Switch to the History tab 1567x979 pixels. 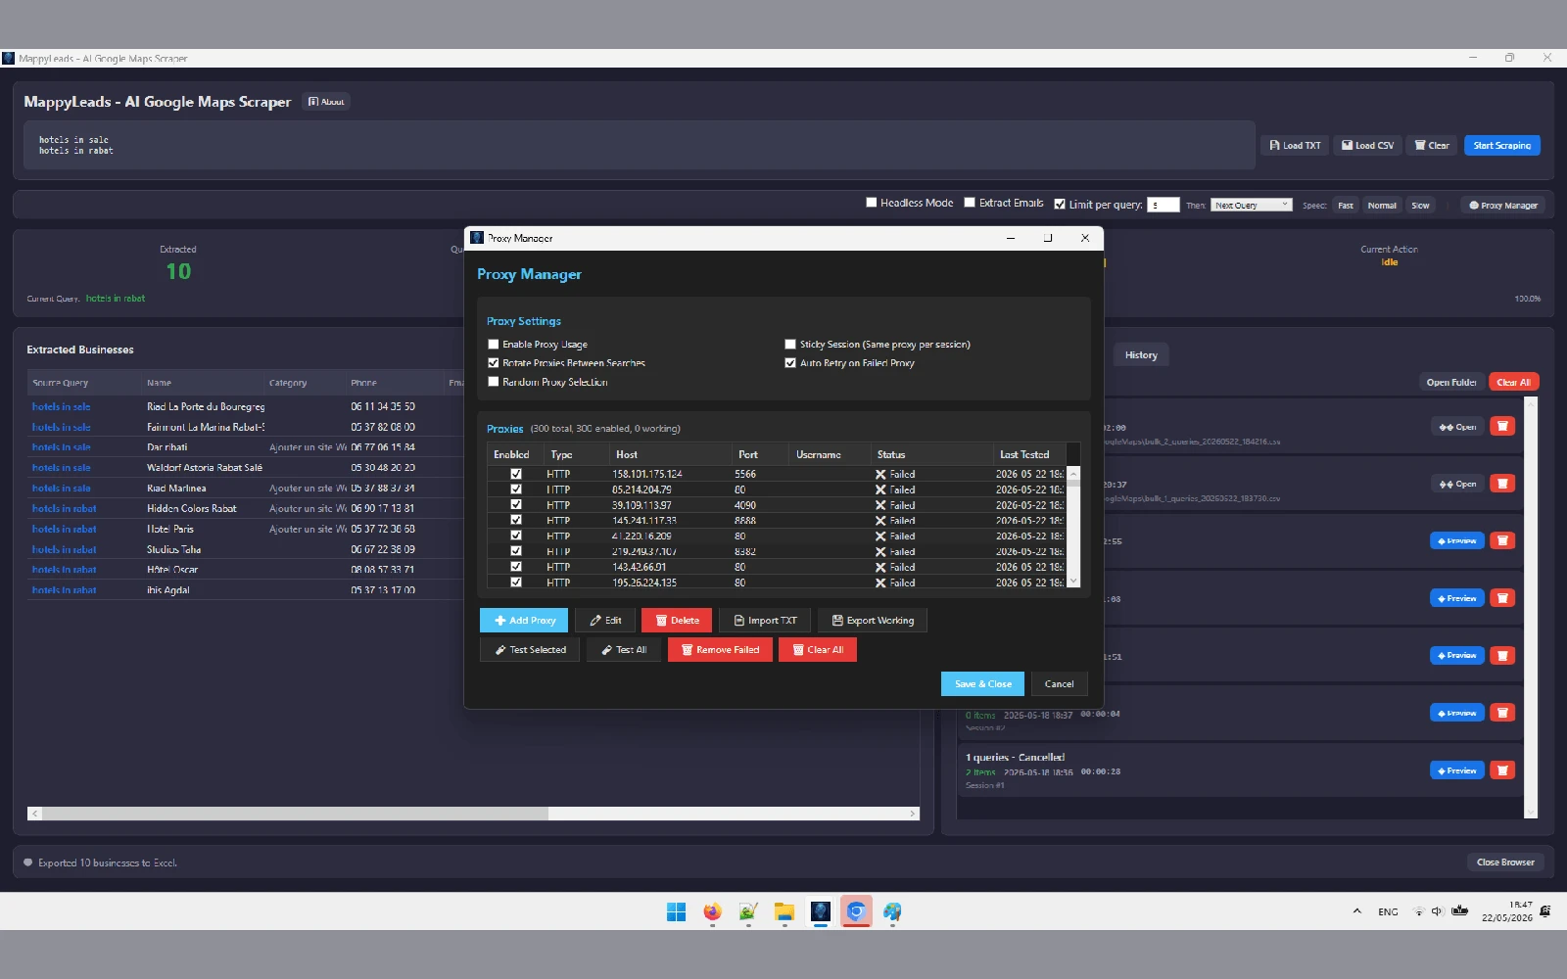(x=1141, y=355)
